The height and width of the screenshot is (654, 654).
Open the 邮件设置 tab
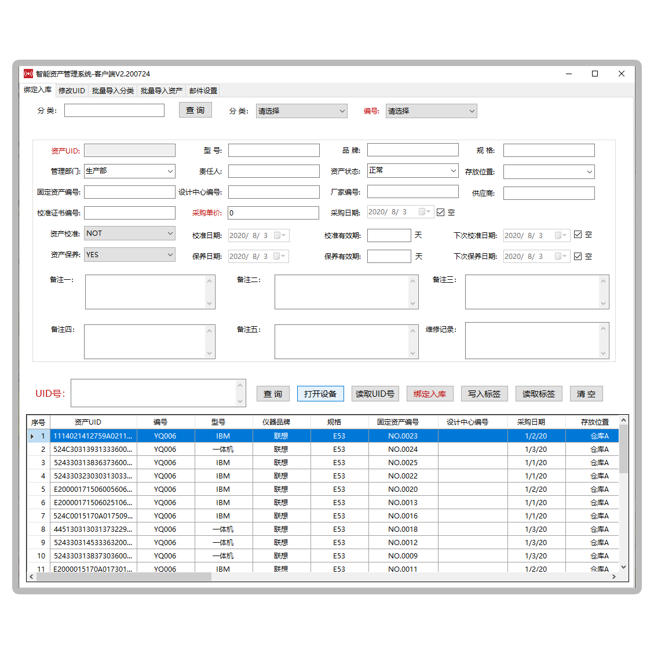[203, 91]
